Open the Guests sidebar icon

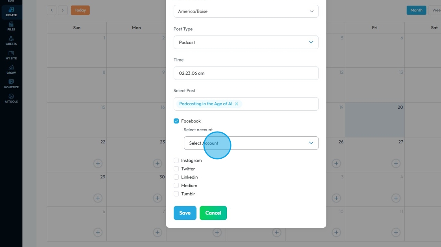click(11, 41)
